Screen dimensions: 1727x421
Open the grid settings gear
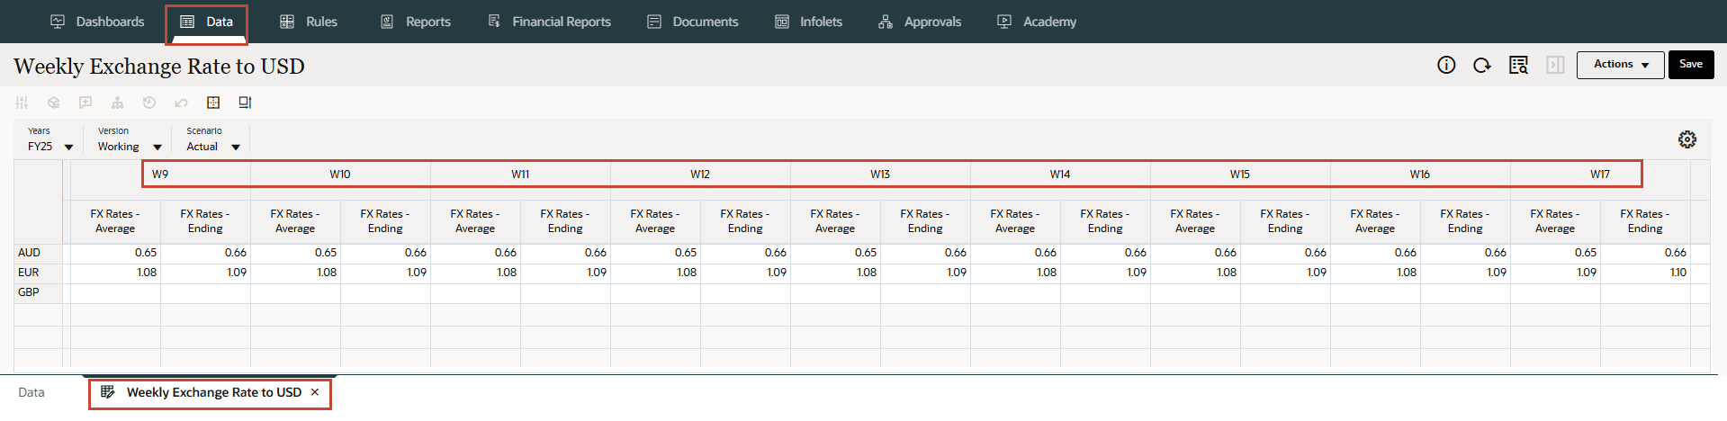point(1687,139)
